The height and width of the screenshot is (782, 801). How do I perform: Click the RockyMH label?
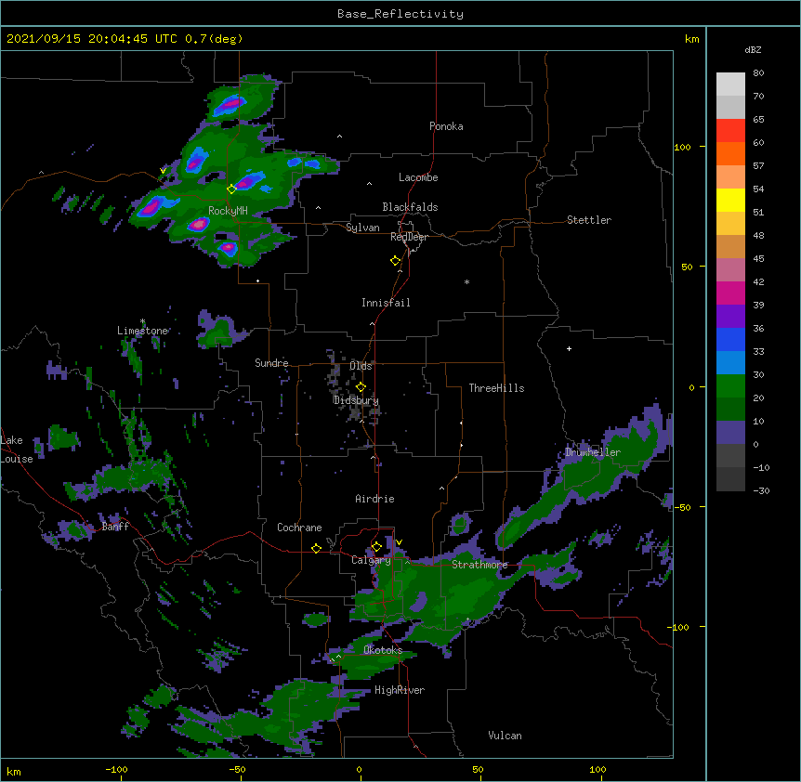(228, 210)
